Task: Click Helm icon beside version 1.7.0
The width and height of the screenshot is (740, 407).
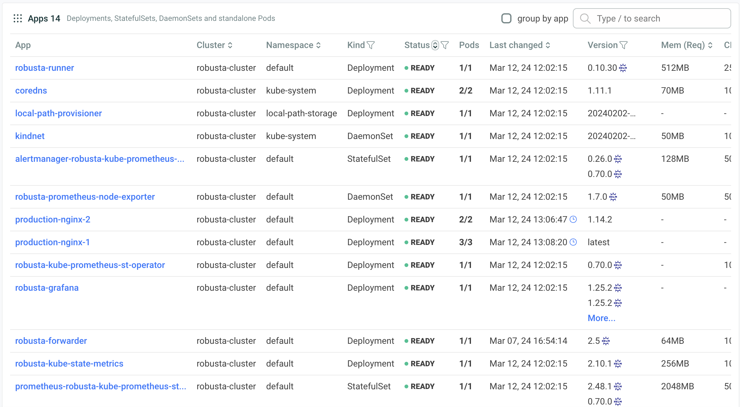Action: click(613, 197)
